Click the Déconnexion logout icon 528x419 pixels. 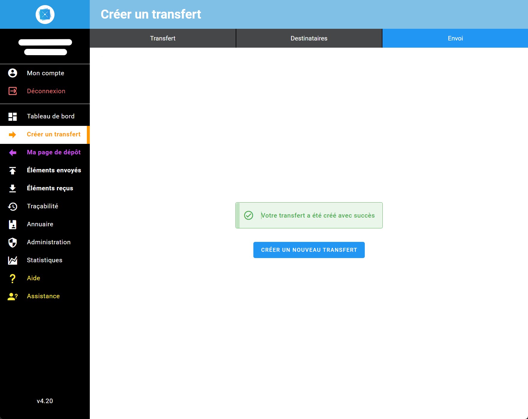tap(12, 91)
